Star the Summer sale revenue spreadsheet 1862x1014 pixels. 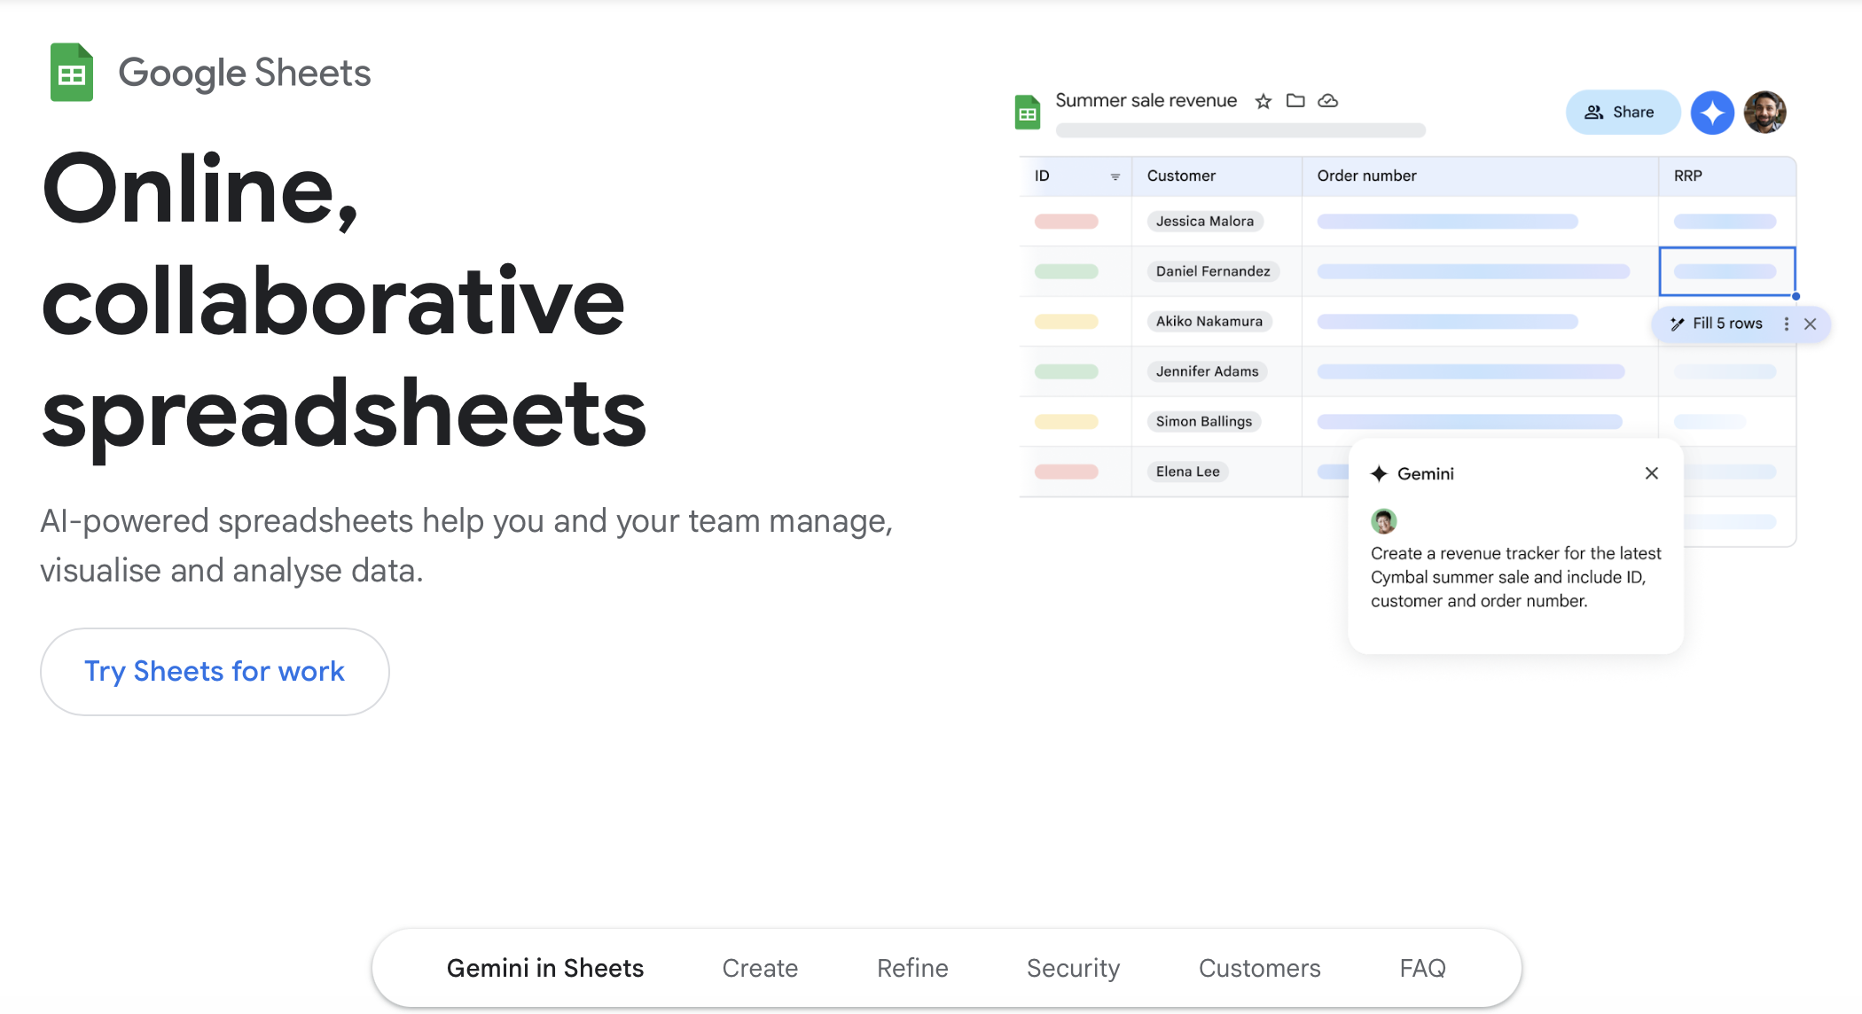(x=1263, y=101)
